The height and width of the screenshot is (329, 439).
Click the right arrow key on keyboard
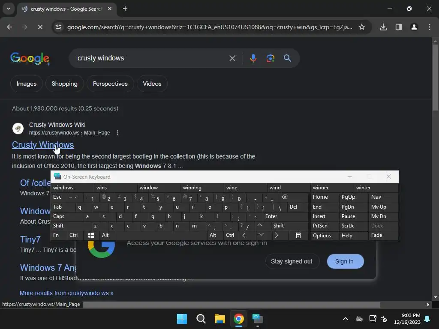click(x=277, y=235)
